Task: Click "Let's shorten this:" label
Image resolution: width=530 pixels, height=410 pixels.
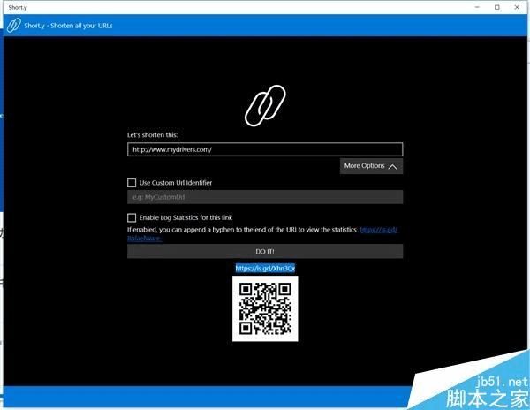Action: click(x=153, y=135)
